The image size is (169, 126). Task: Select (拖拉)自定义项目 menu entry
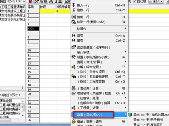click(x=99, y=72)
